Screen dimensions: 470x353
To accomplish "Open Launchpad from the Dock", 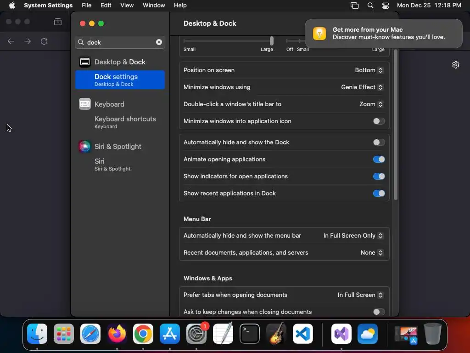I will 64,334.
